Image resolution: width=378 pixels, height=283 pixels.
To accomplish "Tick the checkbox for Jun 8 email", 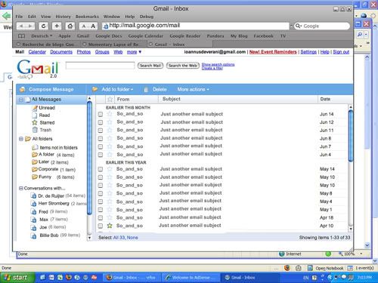I will coord(101,138).
